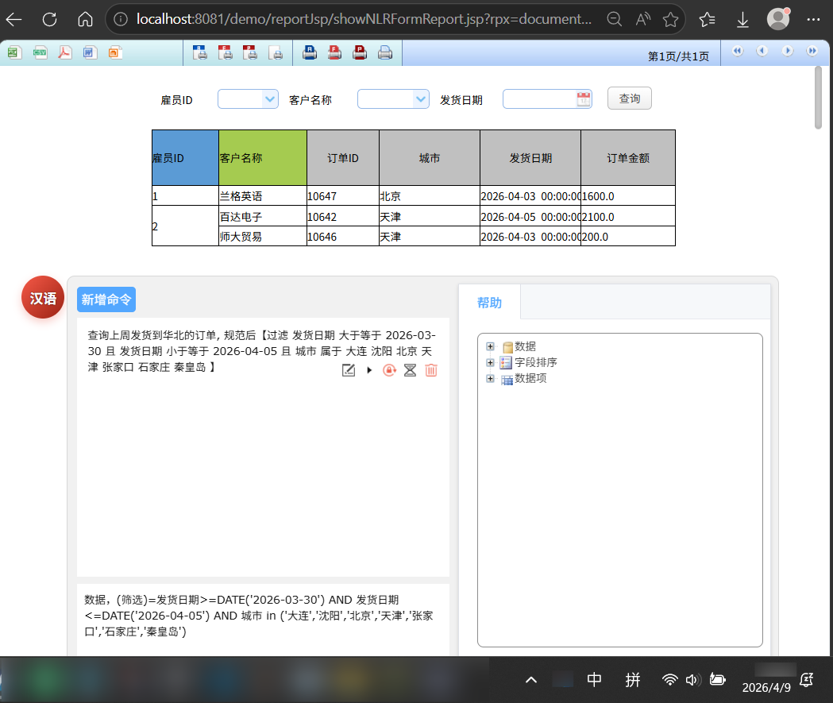Switch to the 帮助 tab
Viewport: 833px width, 703px height.
coord(489,303)
